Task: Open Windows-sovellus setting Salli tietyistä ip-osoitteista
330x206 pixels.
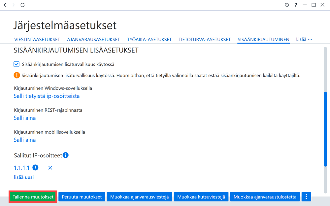Action: coord(47,96)
